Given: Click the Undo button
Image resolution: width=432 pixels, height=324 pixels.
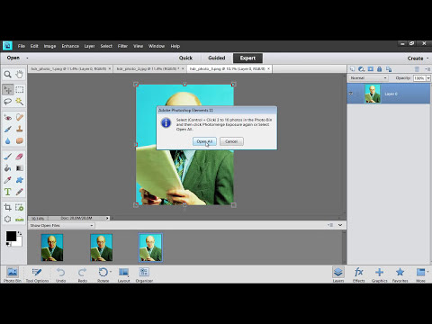Looking at the screenshot, I should point(60,274).
